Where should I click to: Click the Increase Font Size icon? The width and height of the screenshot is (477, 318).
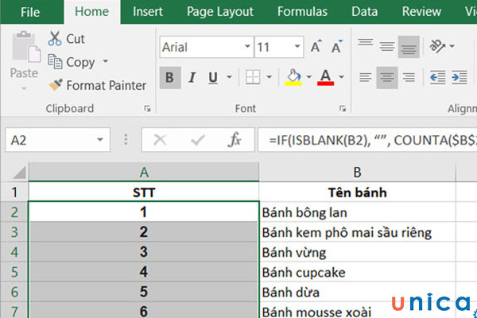pyautogui.click(x=316, y=47)
